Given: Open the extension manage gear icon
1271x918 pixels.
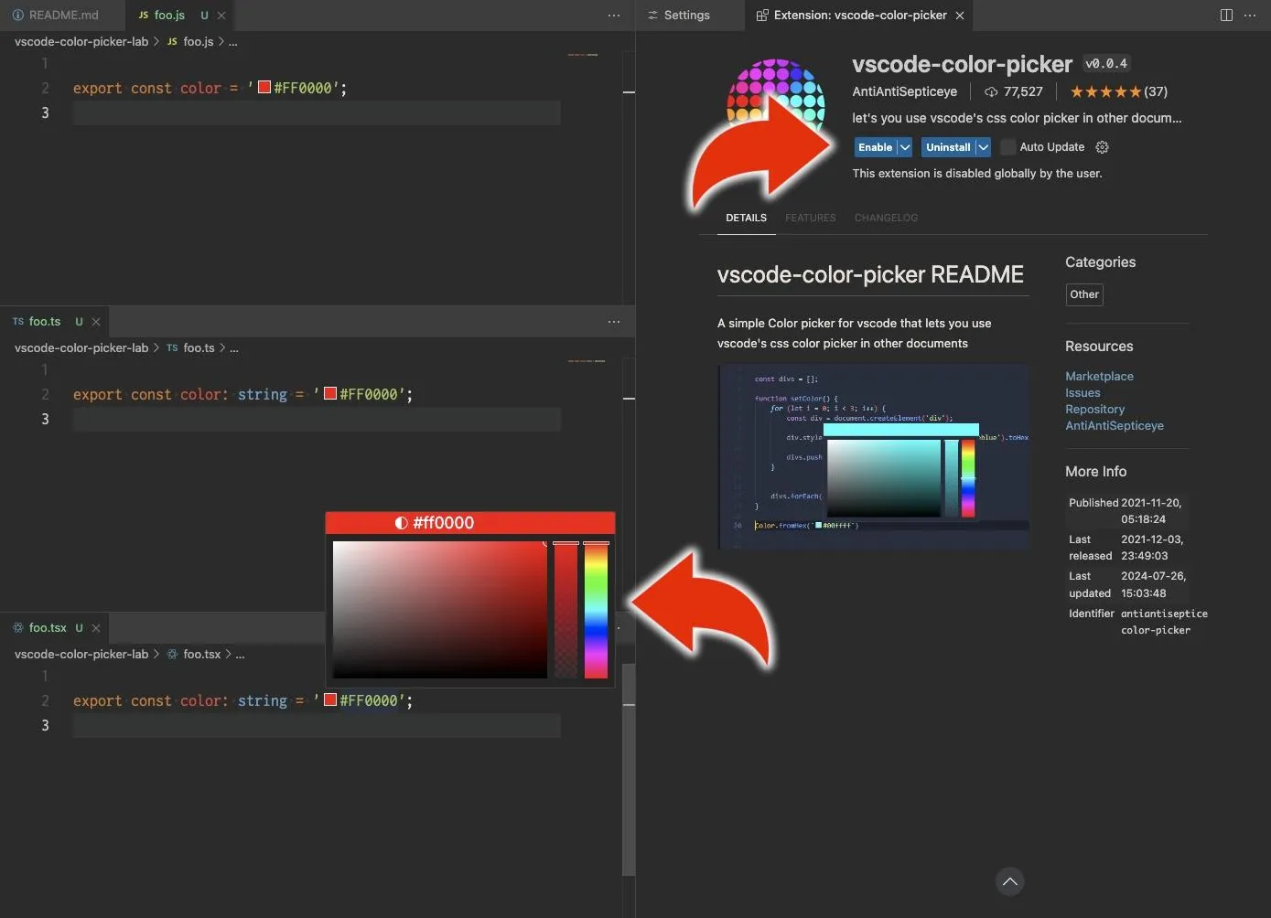Looking at the screenshot, I should tap(1102, 147).
